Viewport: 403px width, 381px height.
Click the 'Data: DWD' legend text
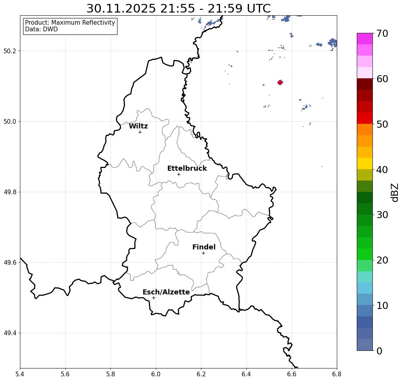pos(42,29)
